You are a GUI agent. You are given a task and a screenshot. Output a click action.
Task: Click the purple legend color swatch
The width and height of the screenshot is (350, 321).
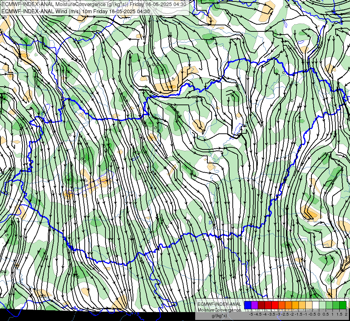click(255, 305)
